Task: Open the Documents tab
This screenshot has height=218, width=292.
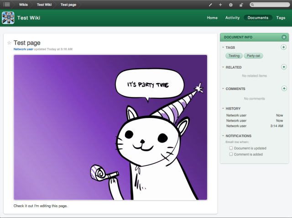Action: (x=258, y=18)
